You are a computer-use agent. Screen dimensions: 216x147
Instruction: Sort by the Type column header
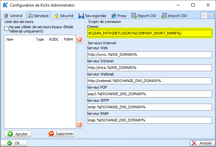point(40,39)
